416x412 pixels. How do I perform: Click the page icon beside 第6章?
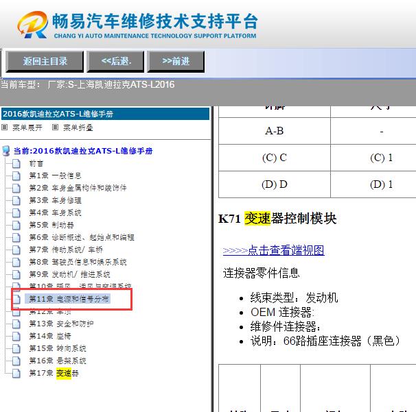[16, 238]
